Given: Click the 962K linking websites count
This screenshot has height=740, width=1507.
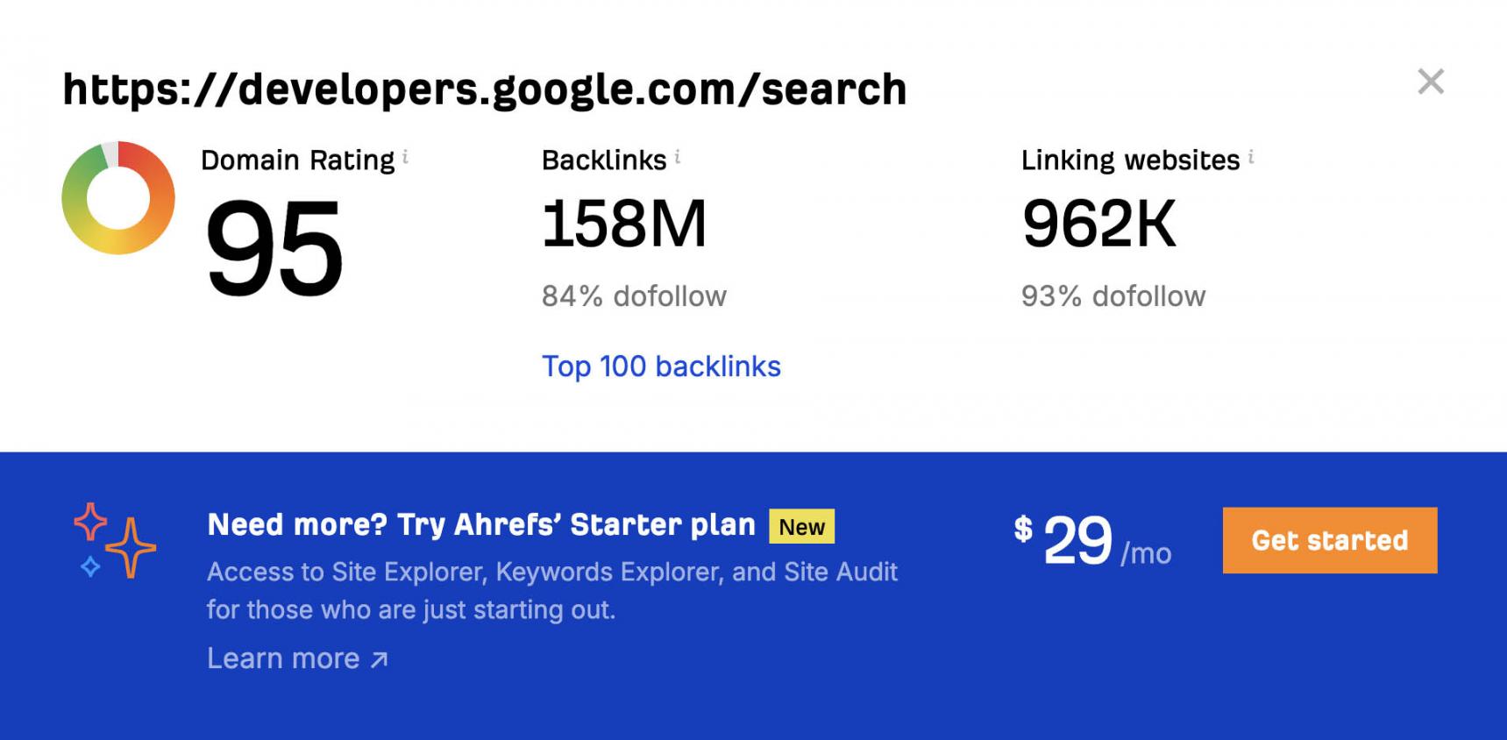Looking at the screenshot, I should point(1098,224).
